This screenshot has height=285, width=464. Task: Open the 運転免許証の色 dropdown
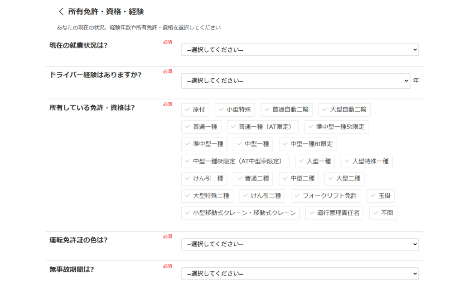(x=300, y=244)
